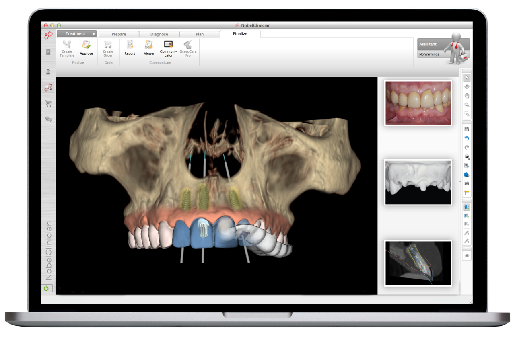Open the CT cross-section thumbnail
The height and width of the screenshot is (343, 515).
click(x=418, y=263)
